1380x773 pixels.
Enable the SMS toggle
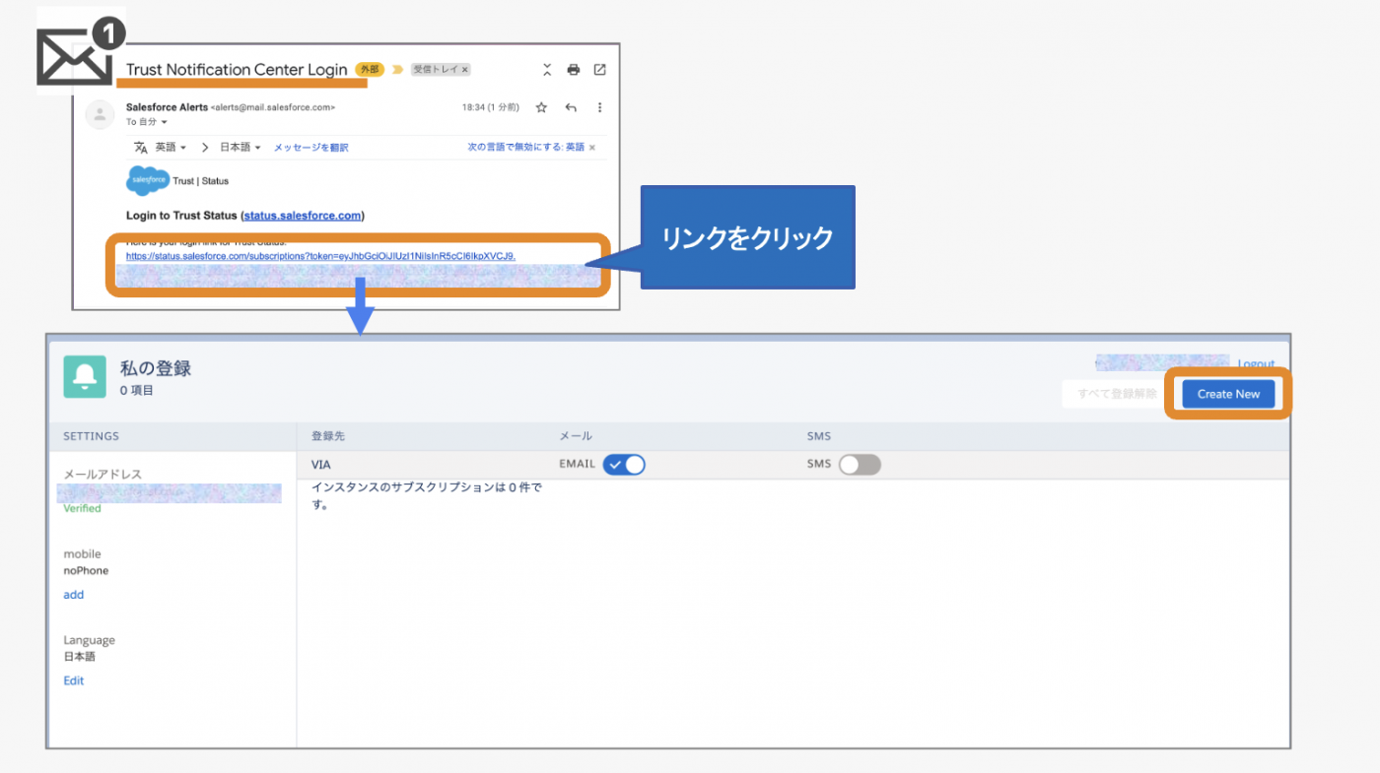(860, 465)
